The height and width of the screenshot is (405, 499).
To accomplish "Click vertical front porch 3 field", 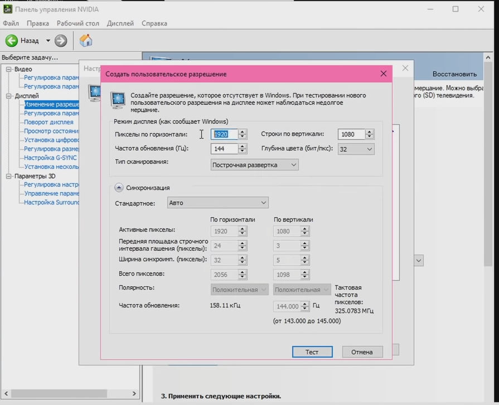I will coord(287,246).
